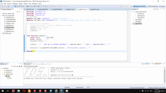Open the Outline view menu arrow

point(160,9)
